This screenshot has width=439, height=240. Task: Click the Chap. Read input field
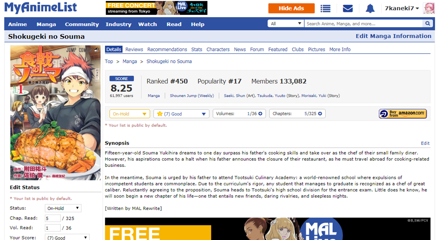click(x=52, y=218)
